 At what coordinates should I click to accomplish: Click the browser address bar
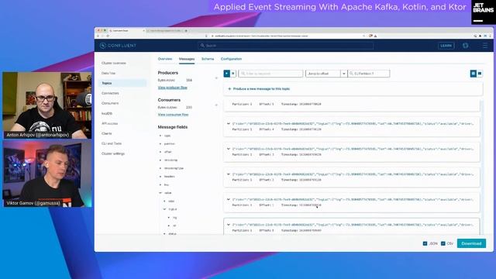pyautogui.click(x=288, y=36)
